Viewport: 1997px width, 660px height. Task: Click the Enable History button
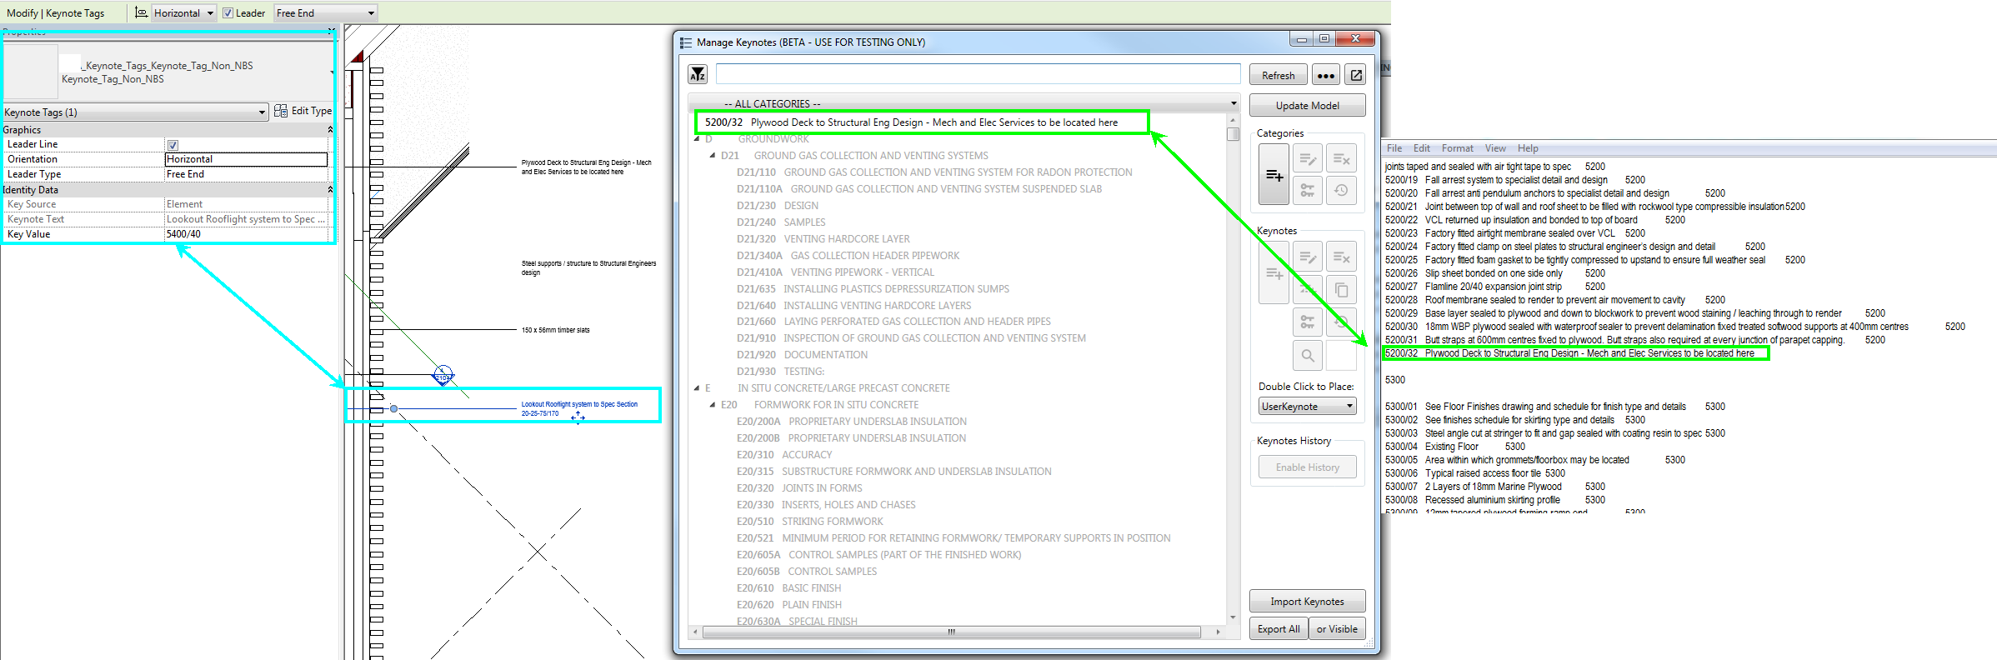tap(1307, 467)
